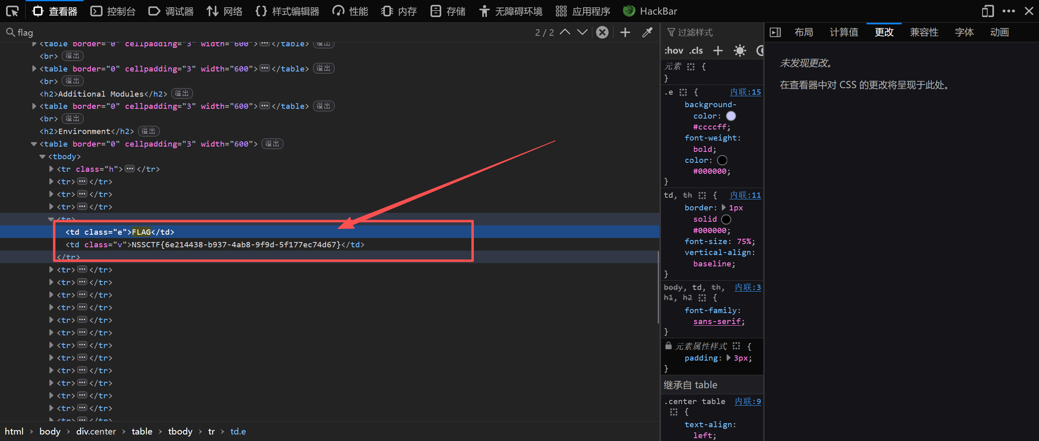Open the #ccccff background color swatch
The width and height of the screenshot is (1039, 441).
click(x=731, y=116)
